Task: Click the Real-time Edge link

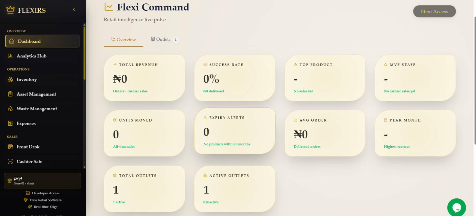Action: [43, 207]
